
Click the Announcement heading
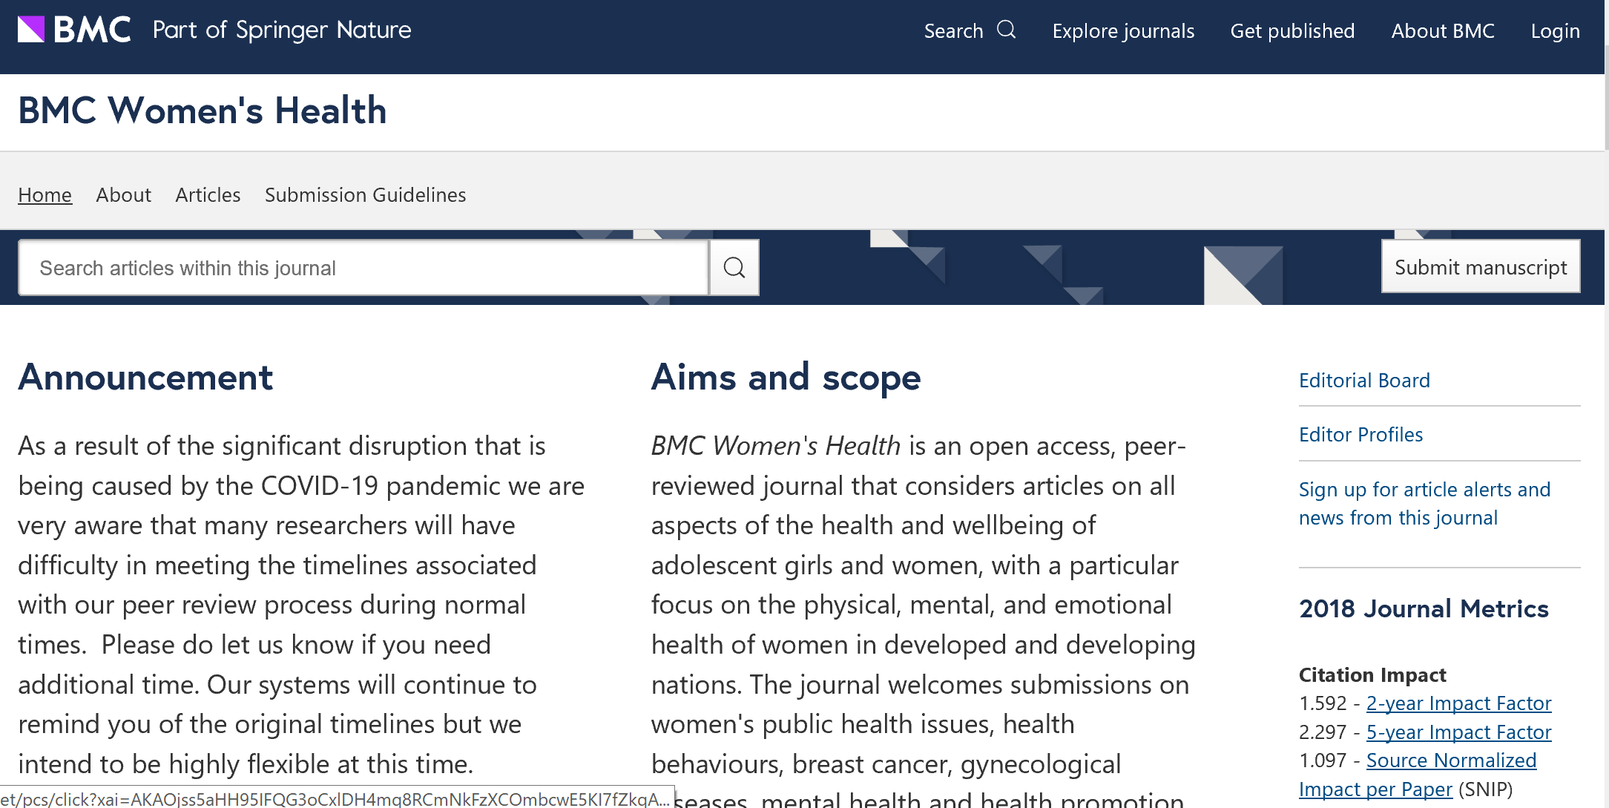[145, 377]
